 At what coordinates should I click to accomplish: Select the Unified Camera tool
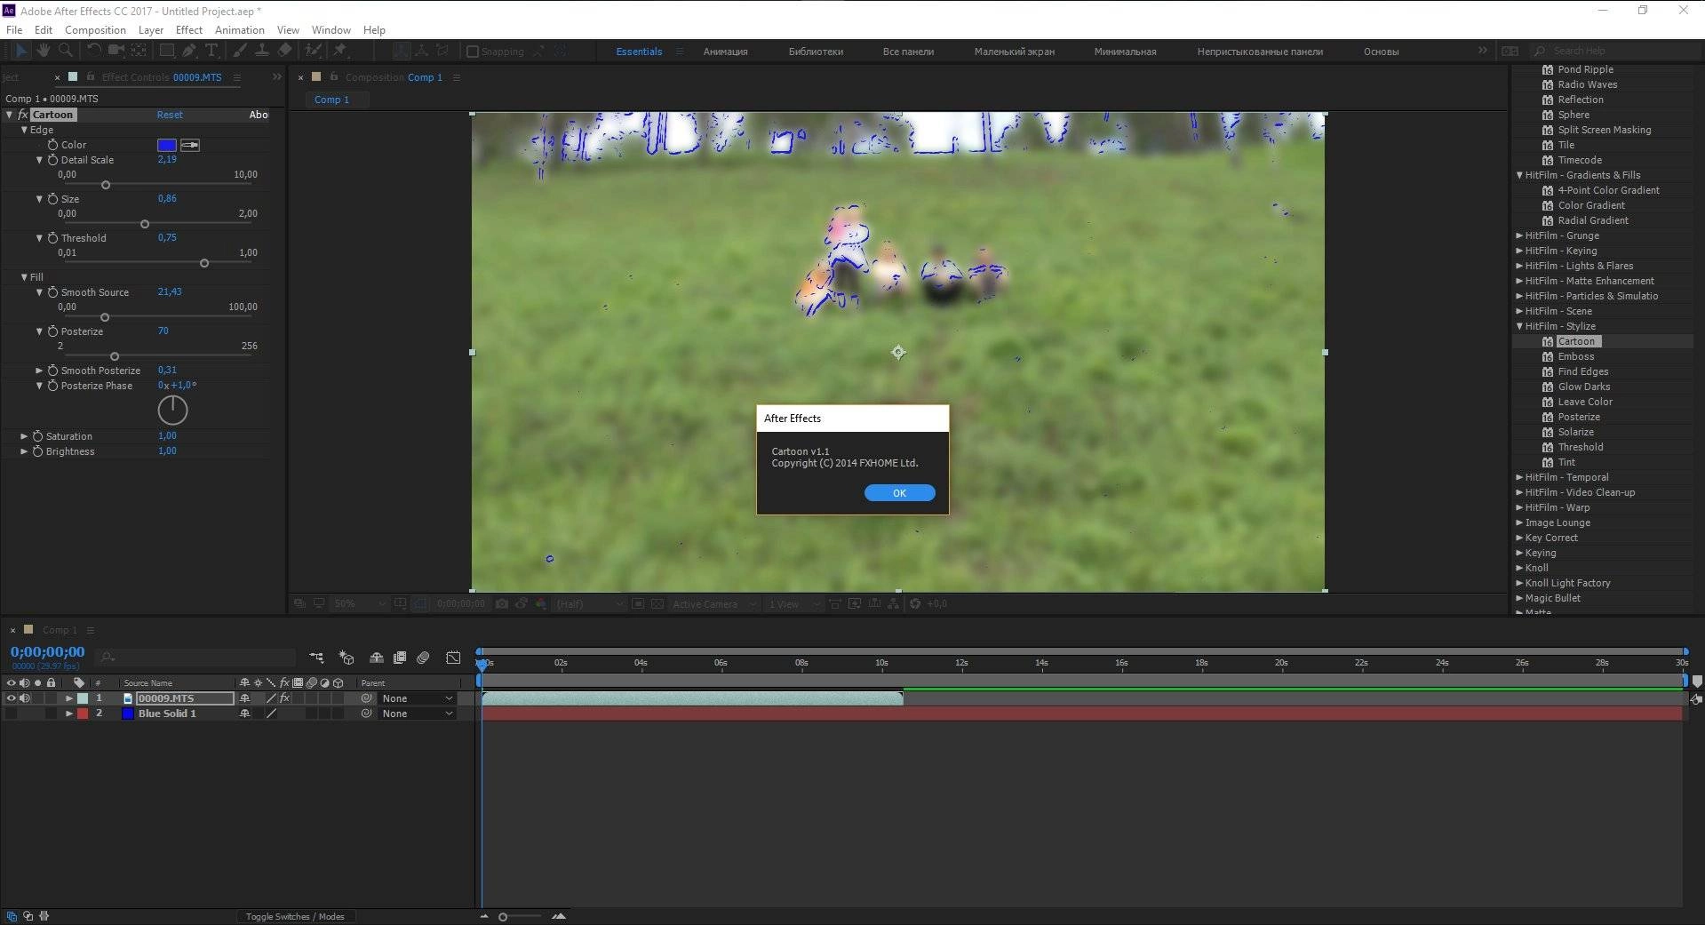116,51
